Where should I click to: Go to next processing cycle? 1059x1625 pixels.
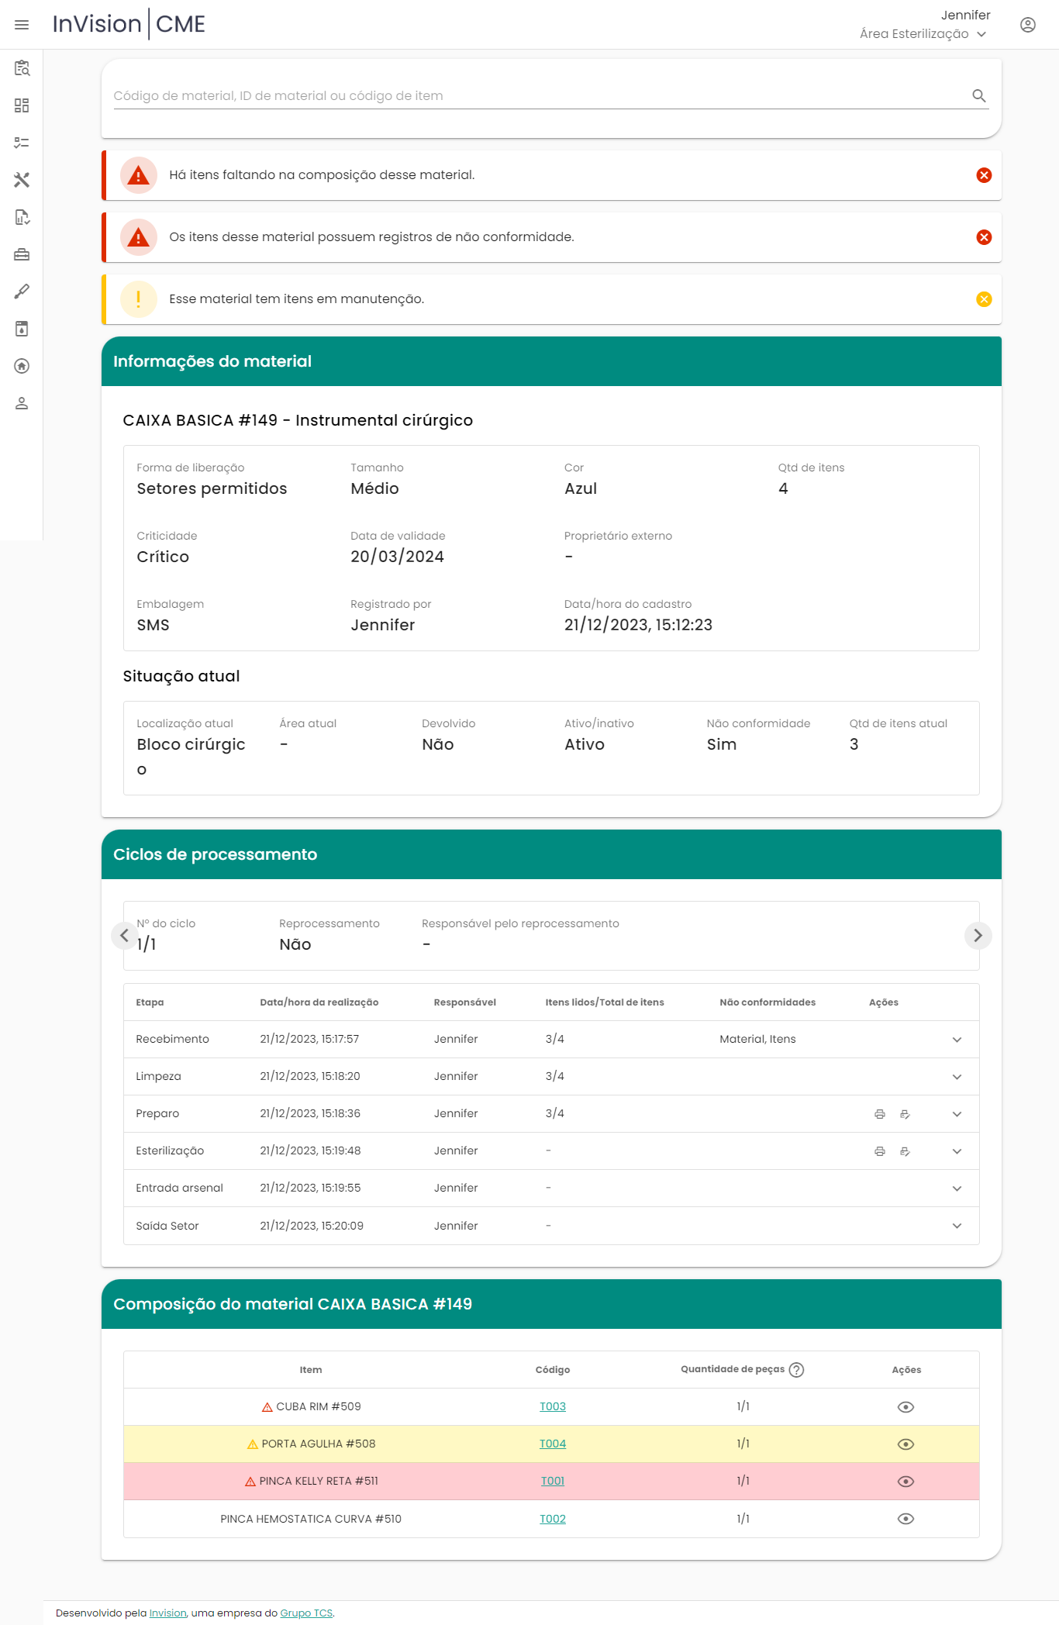pos(978,936)
